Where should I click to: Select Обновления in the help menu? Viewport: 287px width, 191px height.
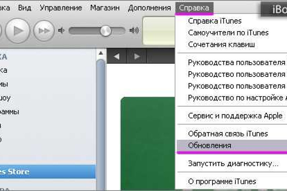210,145
